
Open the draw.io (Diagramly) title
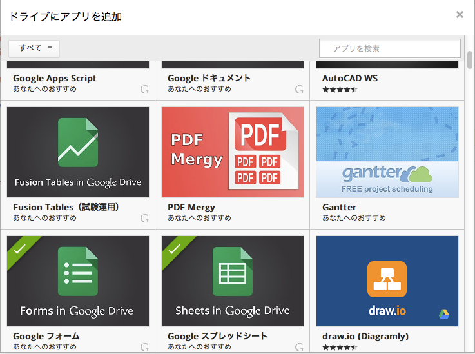coord(365,336)
